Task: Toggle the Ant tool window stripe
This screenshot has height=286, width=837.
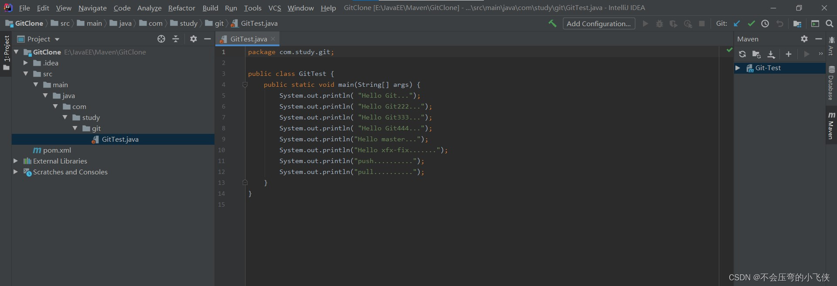Action: [x=831, y=46]
